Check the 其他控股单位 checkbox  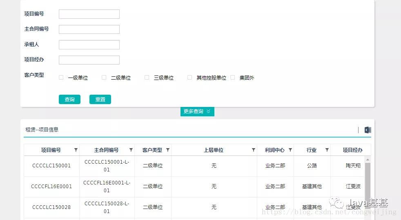pos(189,78)
